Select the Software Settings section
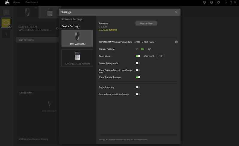This screenshot has height=146, width=239. click(x=72, y=19)
